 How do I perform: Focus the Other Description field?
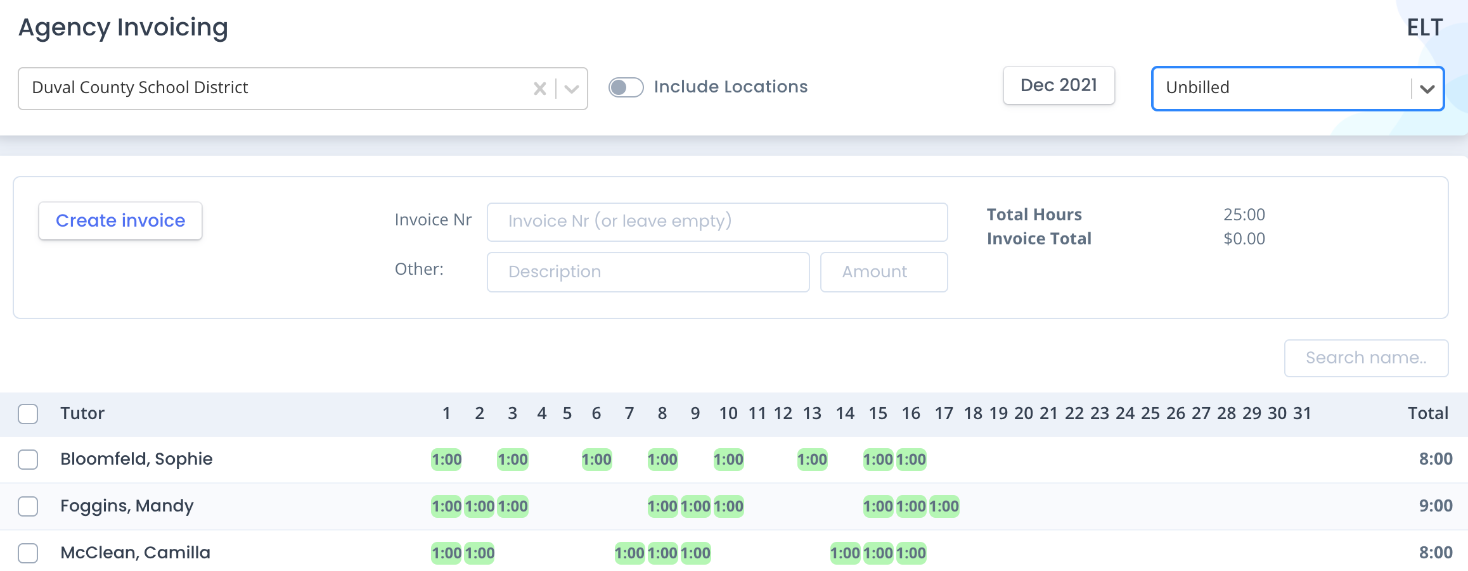click(648, 272)
